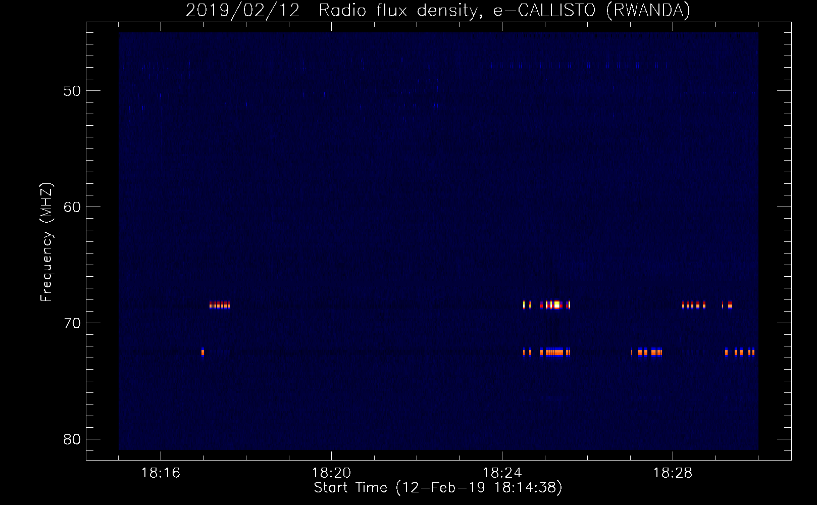Click the '18:16' time tick label
This screenshot has width=817, height=505.
[161, 473]
